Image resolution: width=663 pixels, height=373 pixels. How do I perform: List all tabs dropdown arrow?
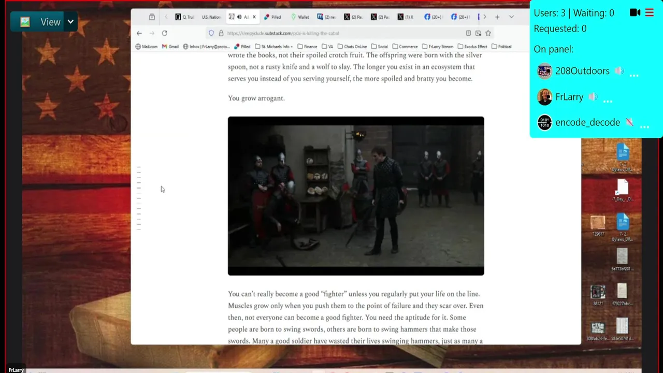pyautogui.click(x=511, y=17)
